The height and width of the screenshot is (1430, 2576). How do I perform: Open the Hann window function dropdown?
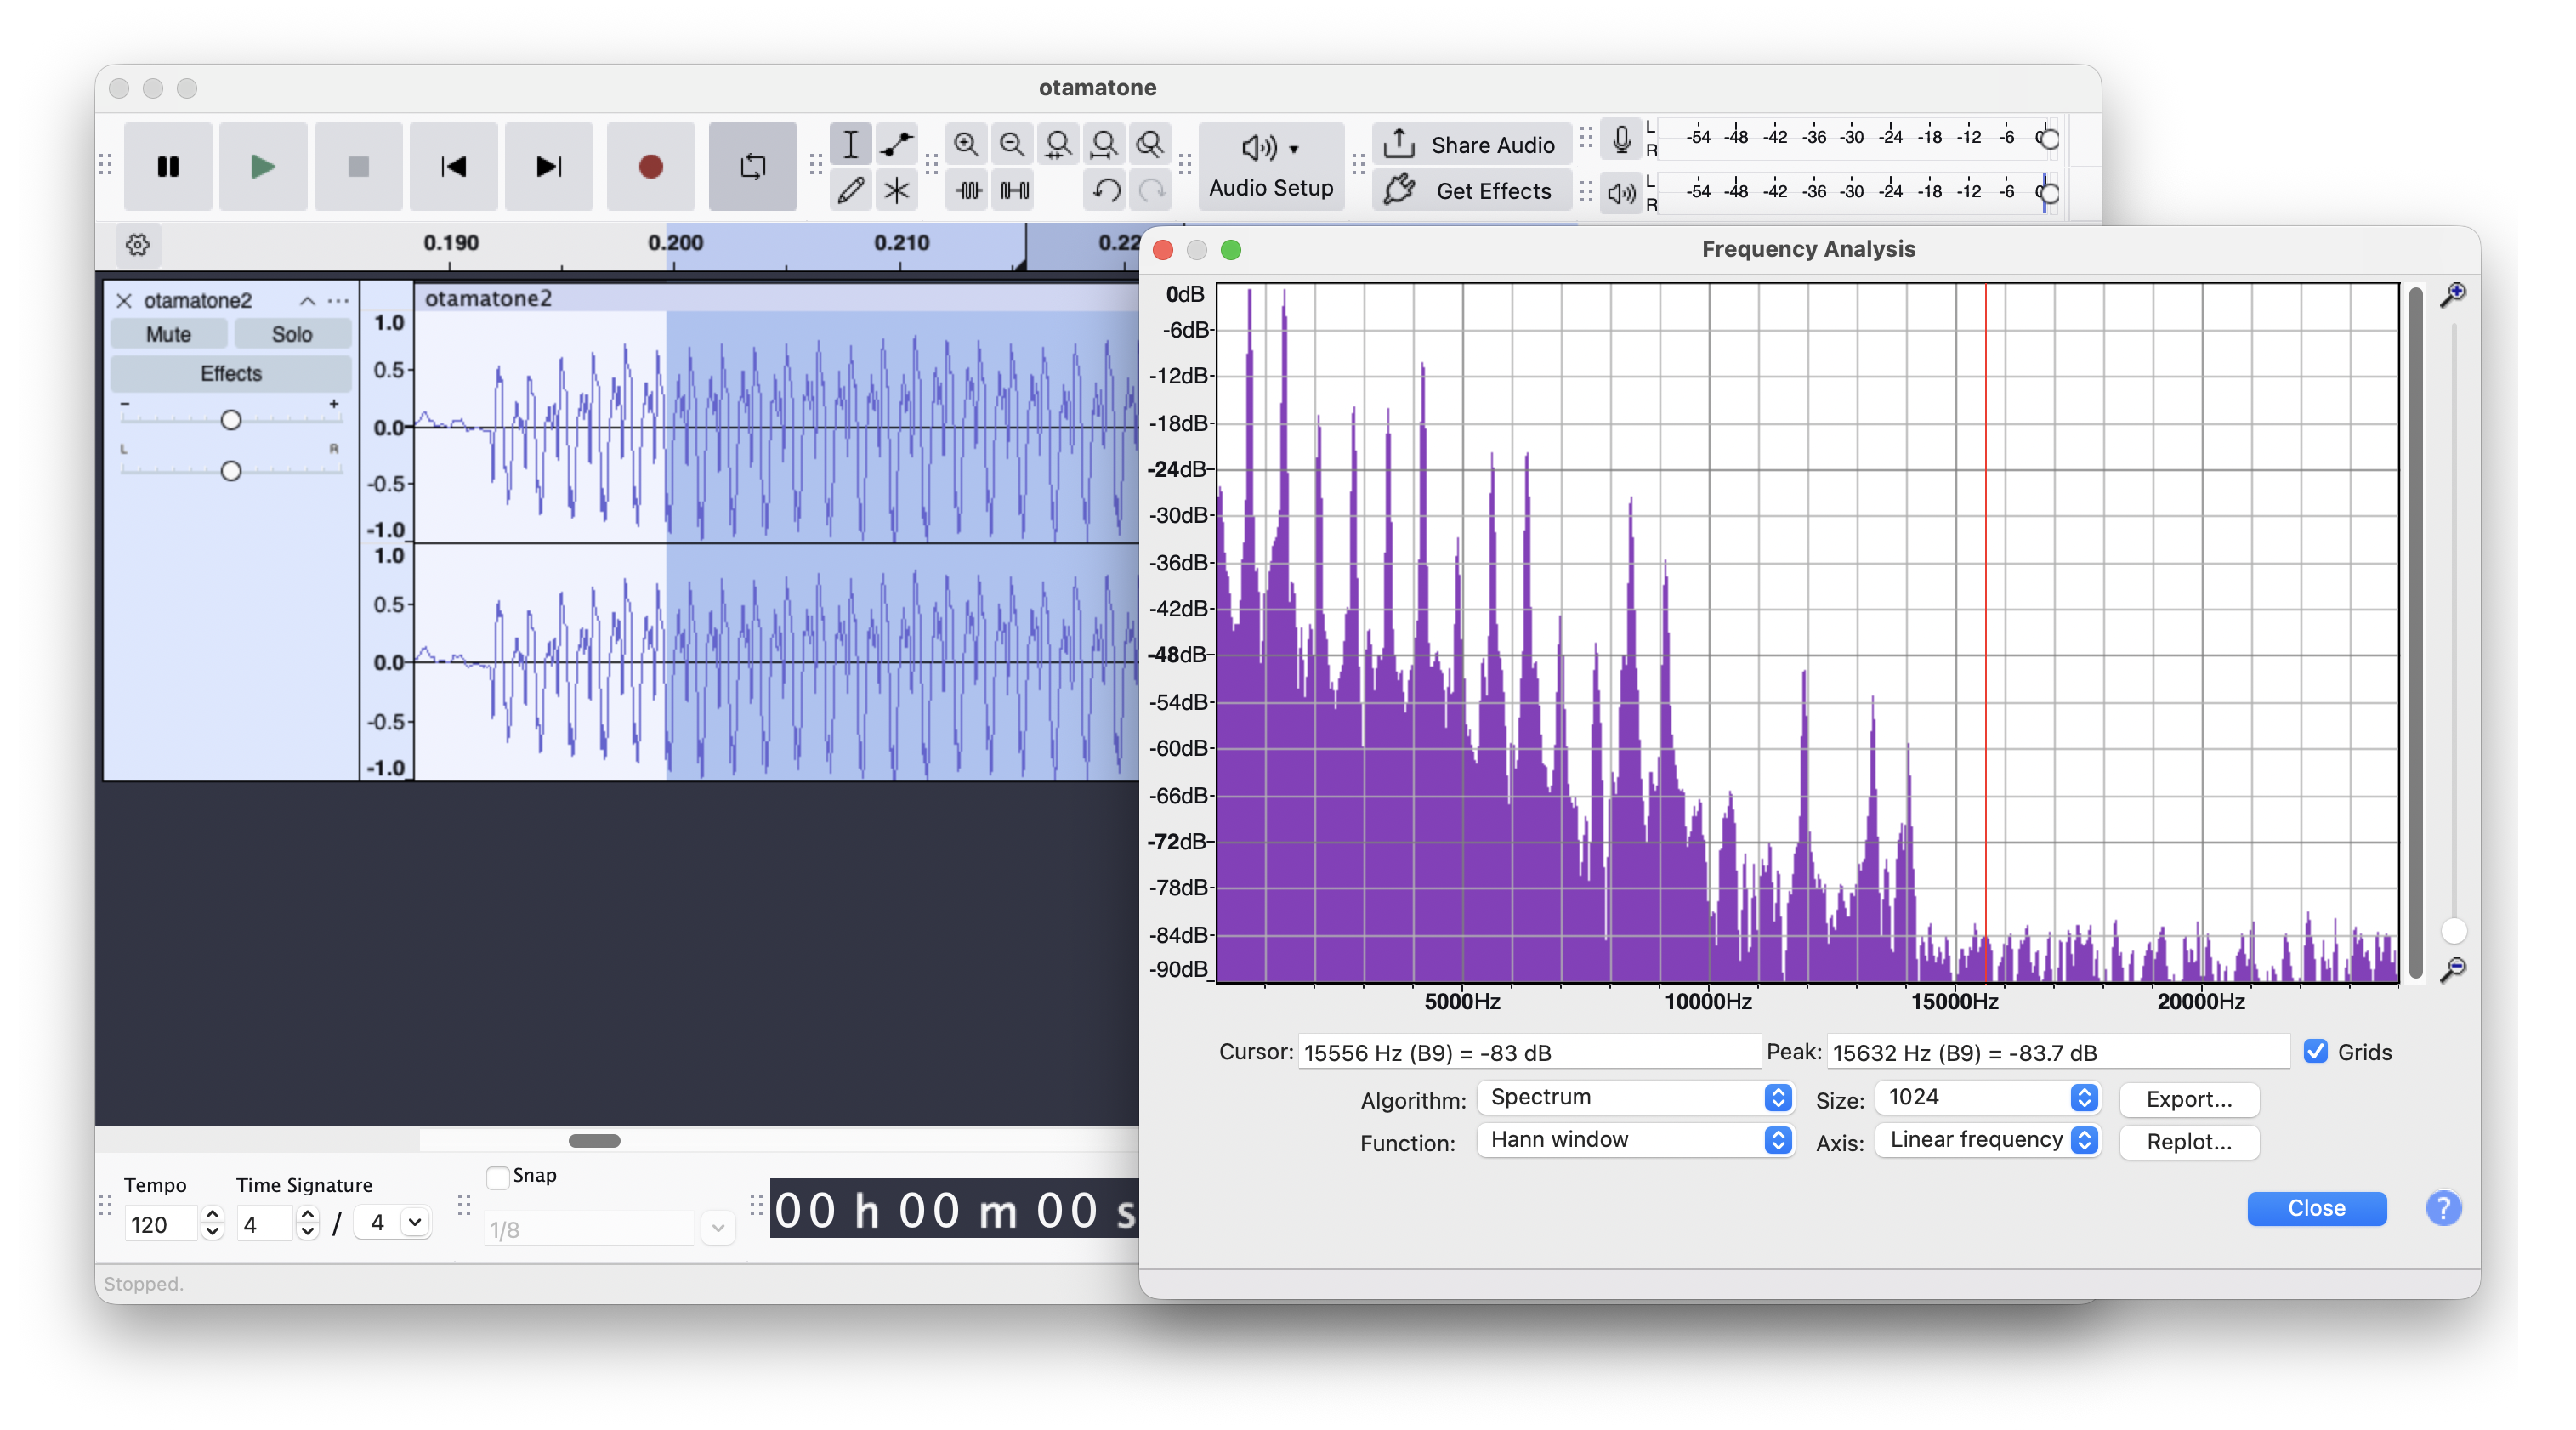click(x=1634, y=1140)
